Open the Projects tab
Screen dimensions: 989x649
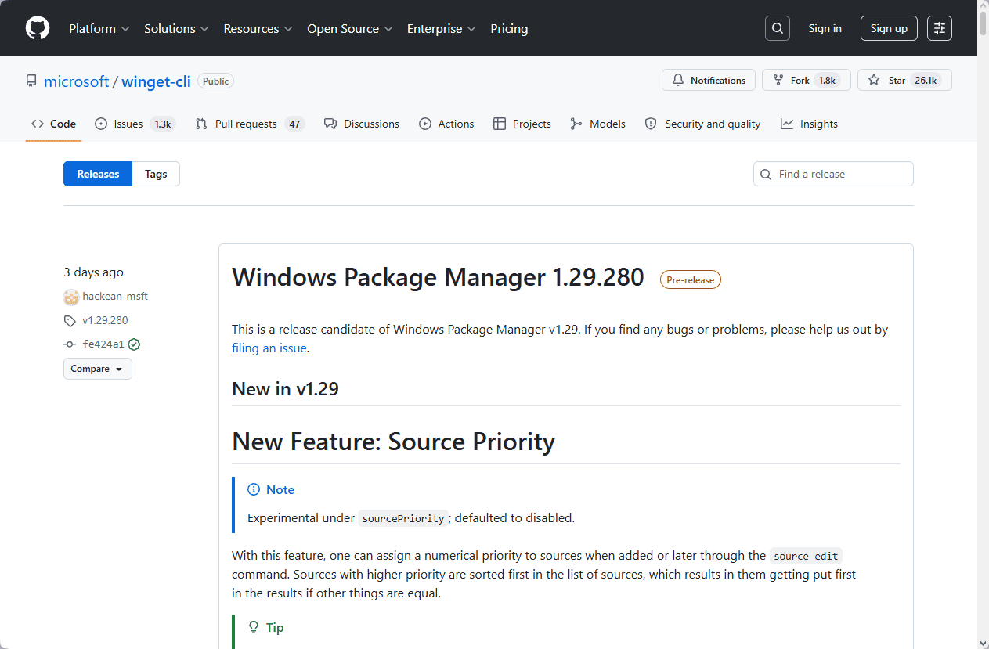[522, 124]
